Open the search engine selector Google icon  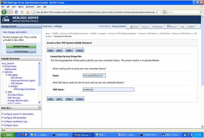[x=165, y=12]
